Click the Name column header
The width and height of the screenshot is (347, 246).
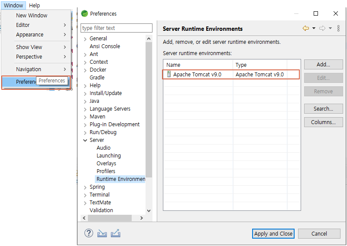click(198, 65)
